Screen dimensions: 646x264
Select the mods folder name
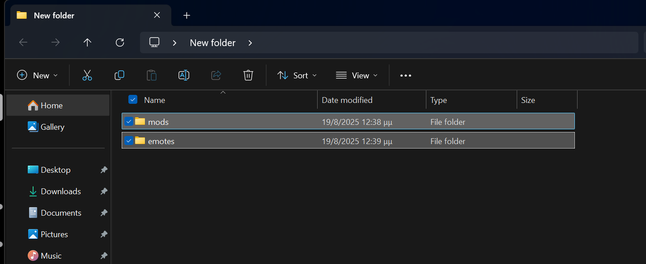point(158,122)
